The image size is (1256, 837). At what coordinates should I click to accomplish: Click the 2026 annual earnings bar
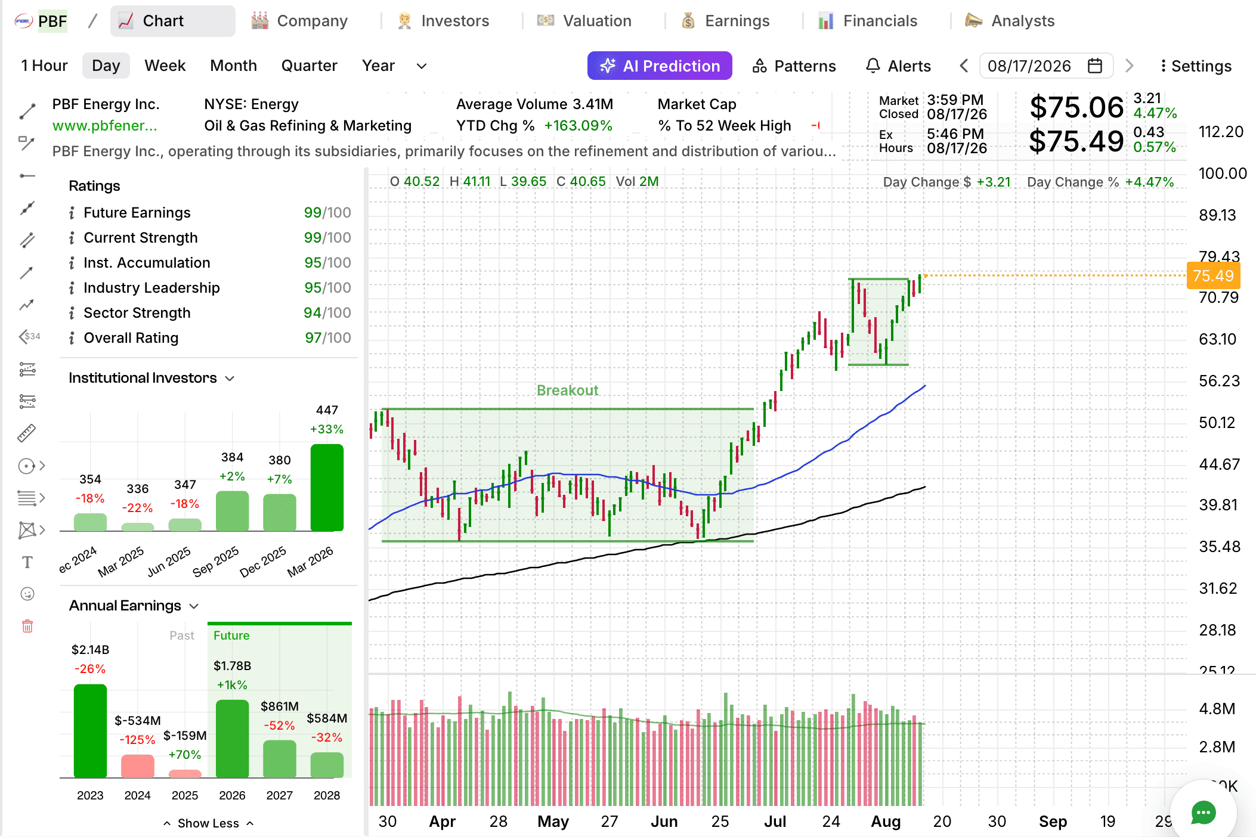point(232,739)
